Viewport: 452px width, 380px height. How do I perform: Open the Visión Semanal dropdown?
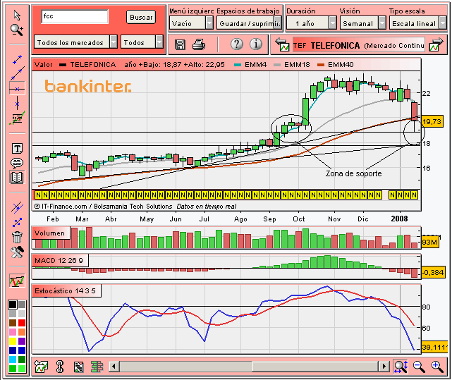tap(363, 23)
